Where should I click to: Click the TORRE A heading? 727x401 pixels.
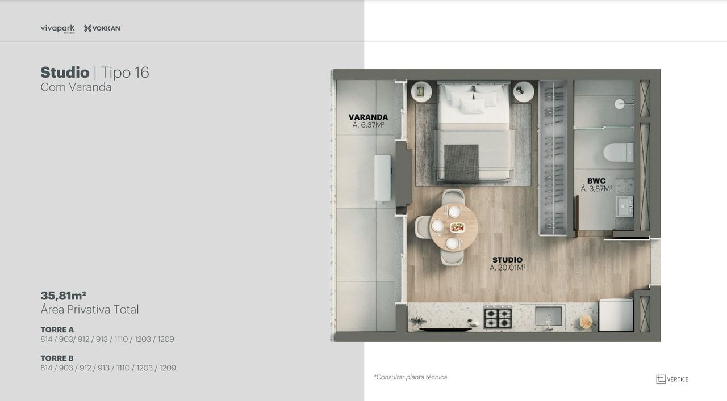coord(57,330)
